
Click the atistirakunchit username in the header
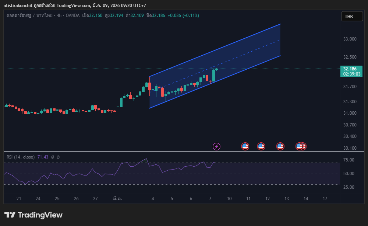pyautogui.click(x=18, y=6)
